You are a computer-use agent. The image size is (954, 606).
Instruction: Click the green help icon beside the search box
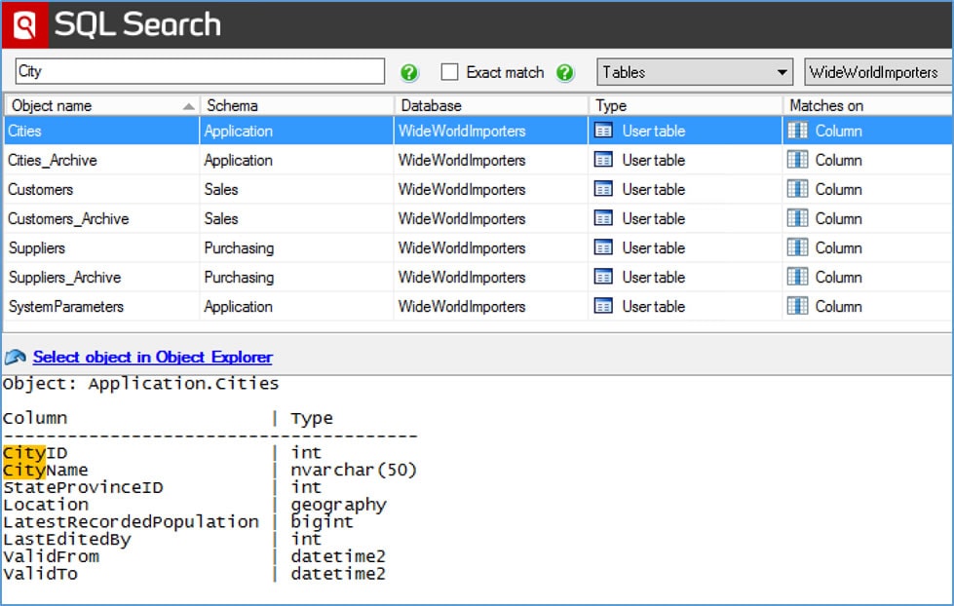tap(409, 71)
